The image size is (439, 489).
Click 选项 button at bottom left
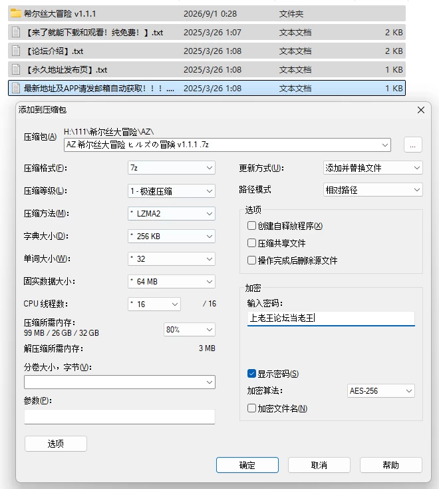pyautogui.click(x=56, y=444)
